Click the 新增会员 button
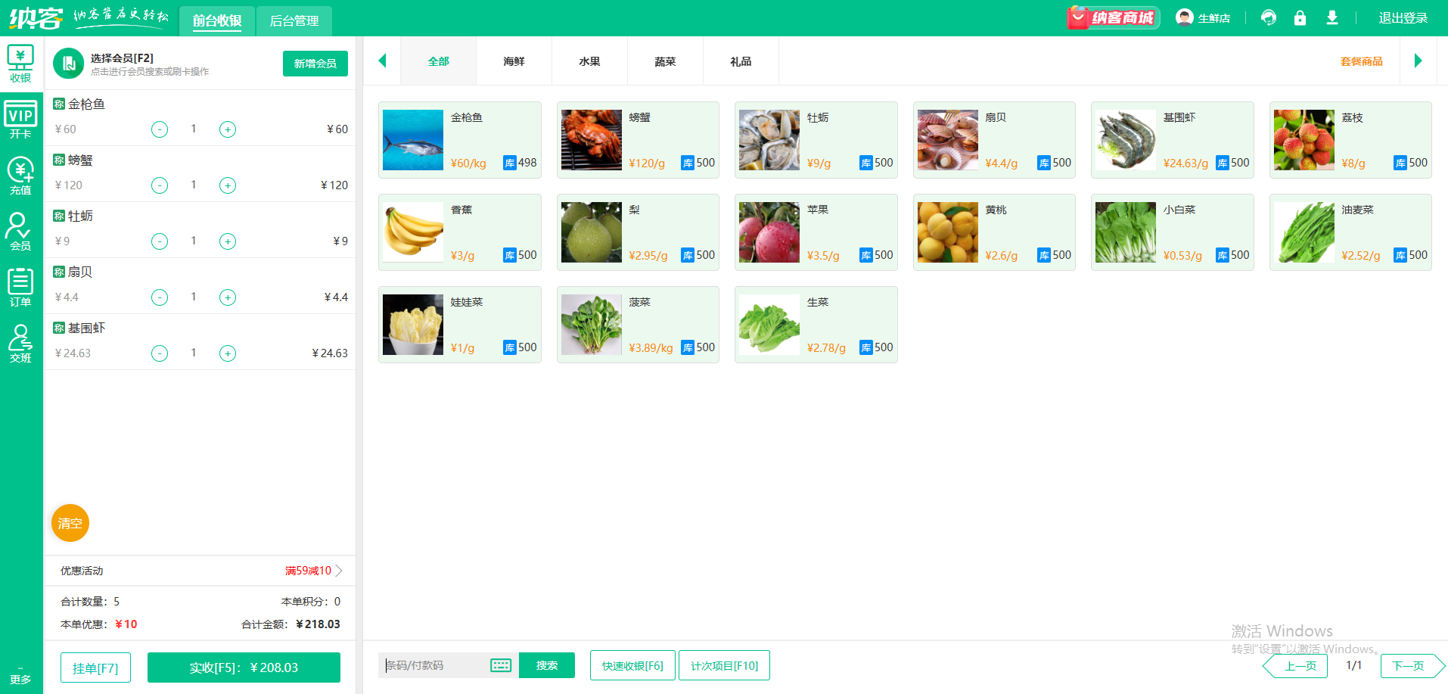This screenshot has height=694, width=1448. [x=315, y=64]
